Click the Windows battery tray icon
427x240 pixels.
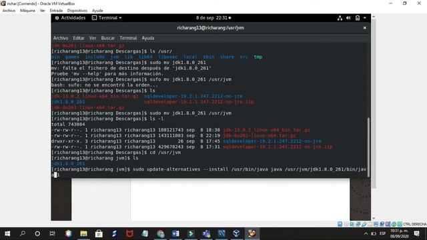pos(374,233)
